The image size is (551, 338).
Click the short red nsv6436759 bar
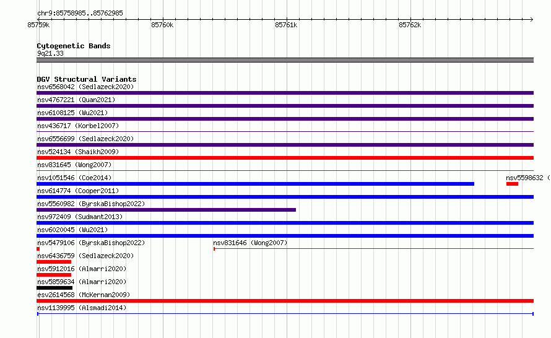coord(54,262)
